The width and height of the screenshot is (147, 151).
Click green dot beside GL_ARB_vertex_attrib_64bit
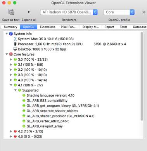[x=24, y=121]
